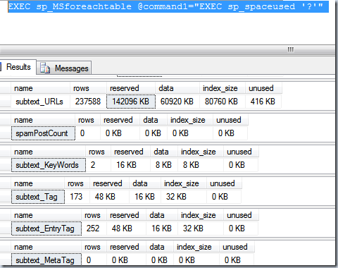The image size is (338, 268).
Task: Select the subtext_KeyWords name cell
Action: [x=49, y=165]
